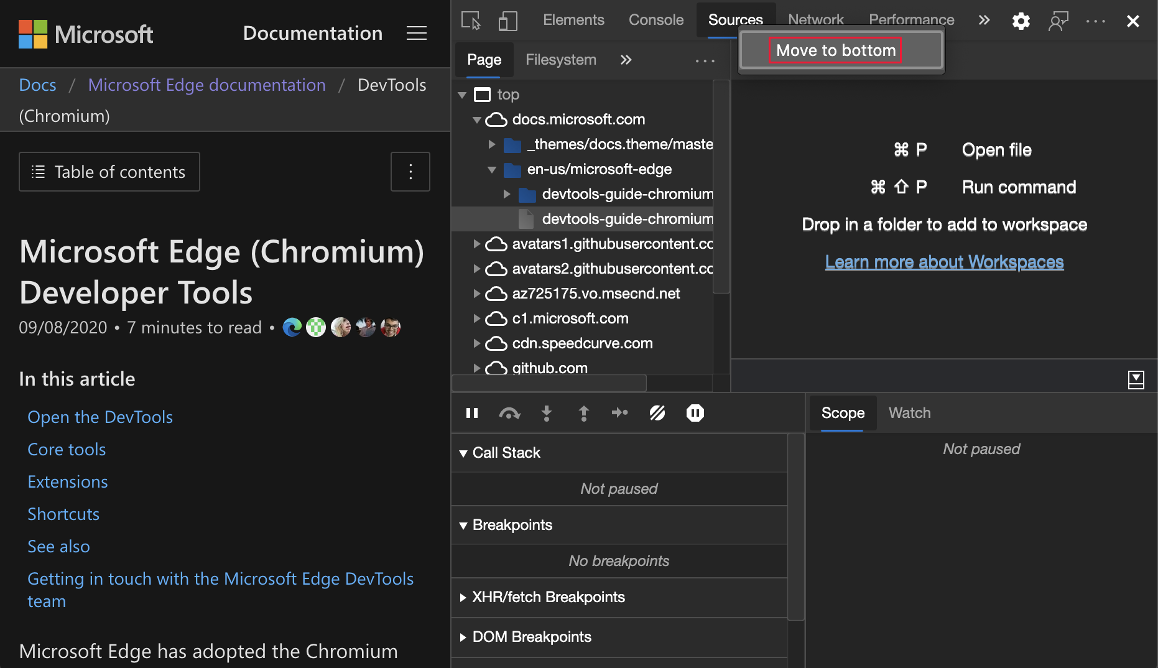Expand cdn.speedcurve.com node
The height and width of the screenshot is (668, 1158).
477,343
